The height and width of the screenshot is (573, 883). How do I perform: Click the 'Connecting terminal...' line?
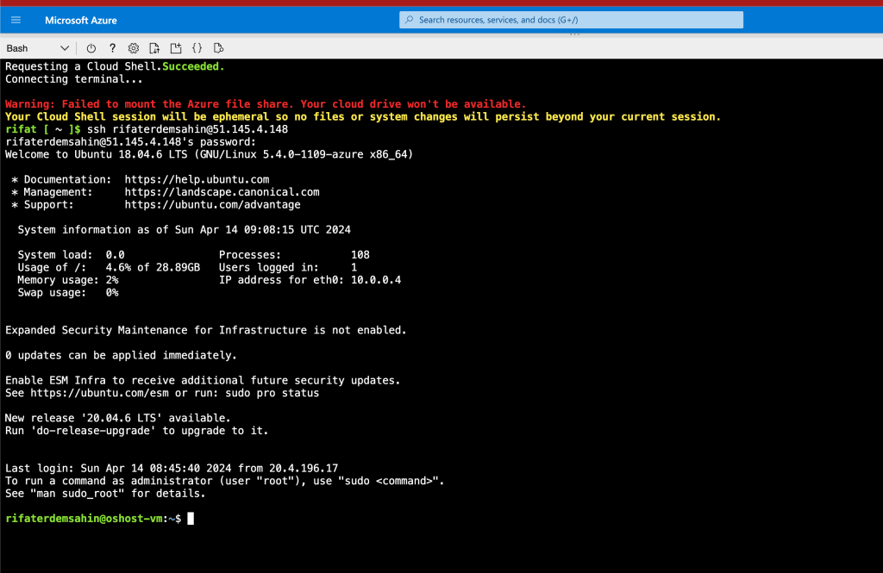pyautogui.click(x=74, y=78)
